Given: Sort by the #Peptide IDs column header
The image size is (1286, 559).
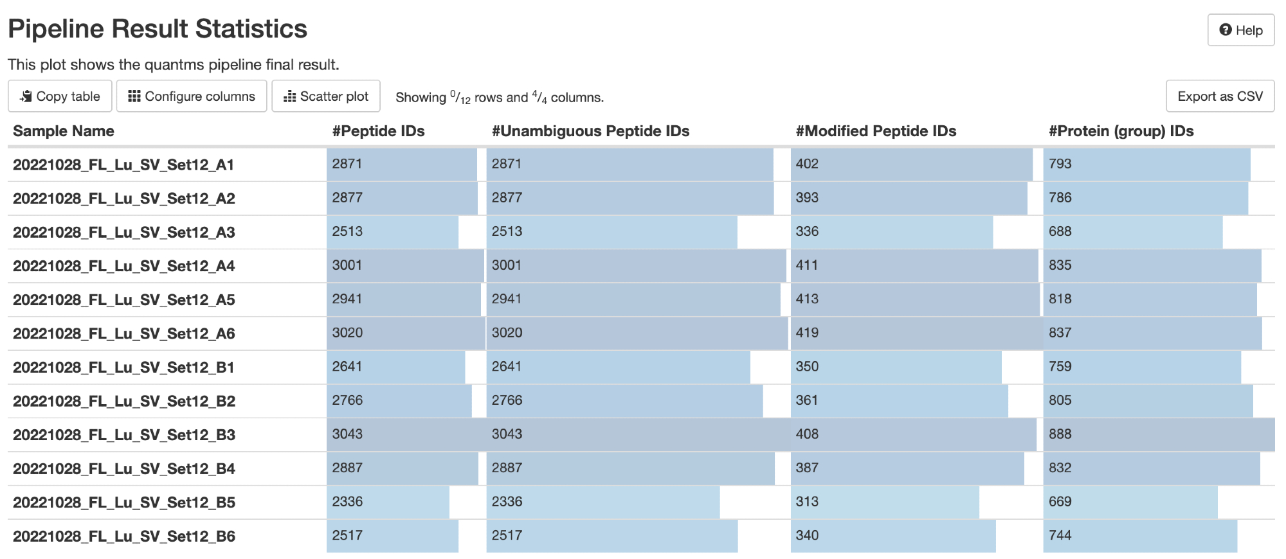Looking at the screenshot, I should pos(378,131).
